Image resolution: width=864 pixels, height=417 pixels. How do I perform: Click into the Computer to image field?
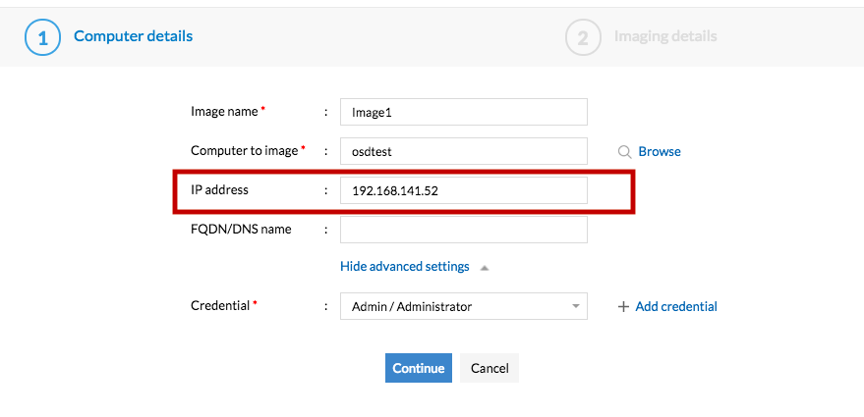coord(463,152)
